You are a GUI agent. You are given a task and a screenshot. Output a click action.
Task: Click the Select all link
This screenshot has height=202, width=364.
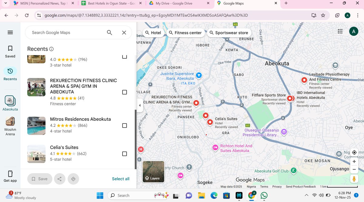[120, 179]
